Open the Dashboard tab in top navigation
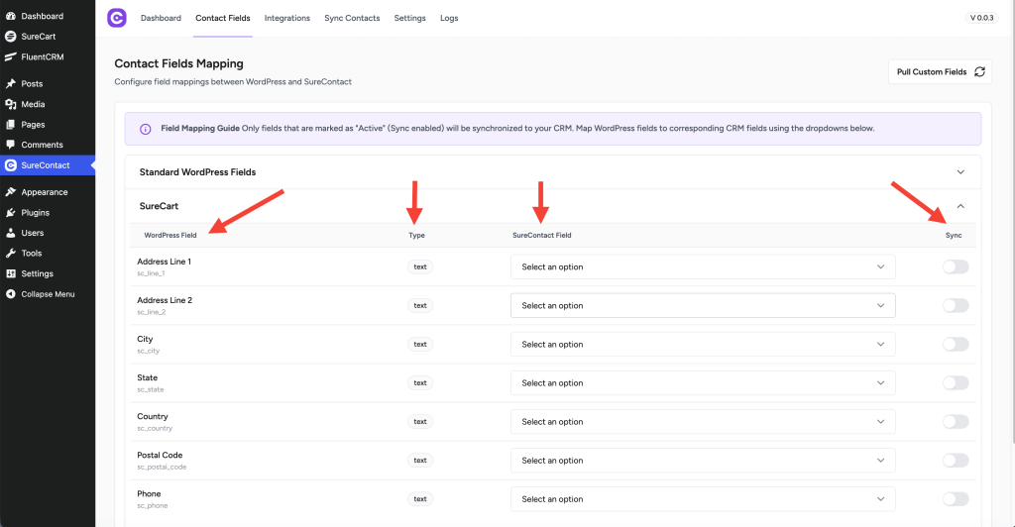The width and height of the screenshot is (1015, 527). (161, 18)
